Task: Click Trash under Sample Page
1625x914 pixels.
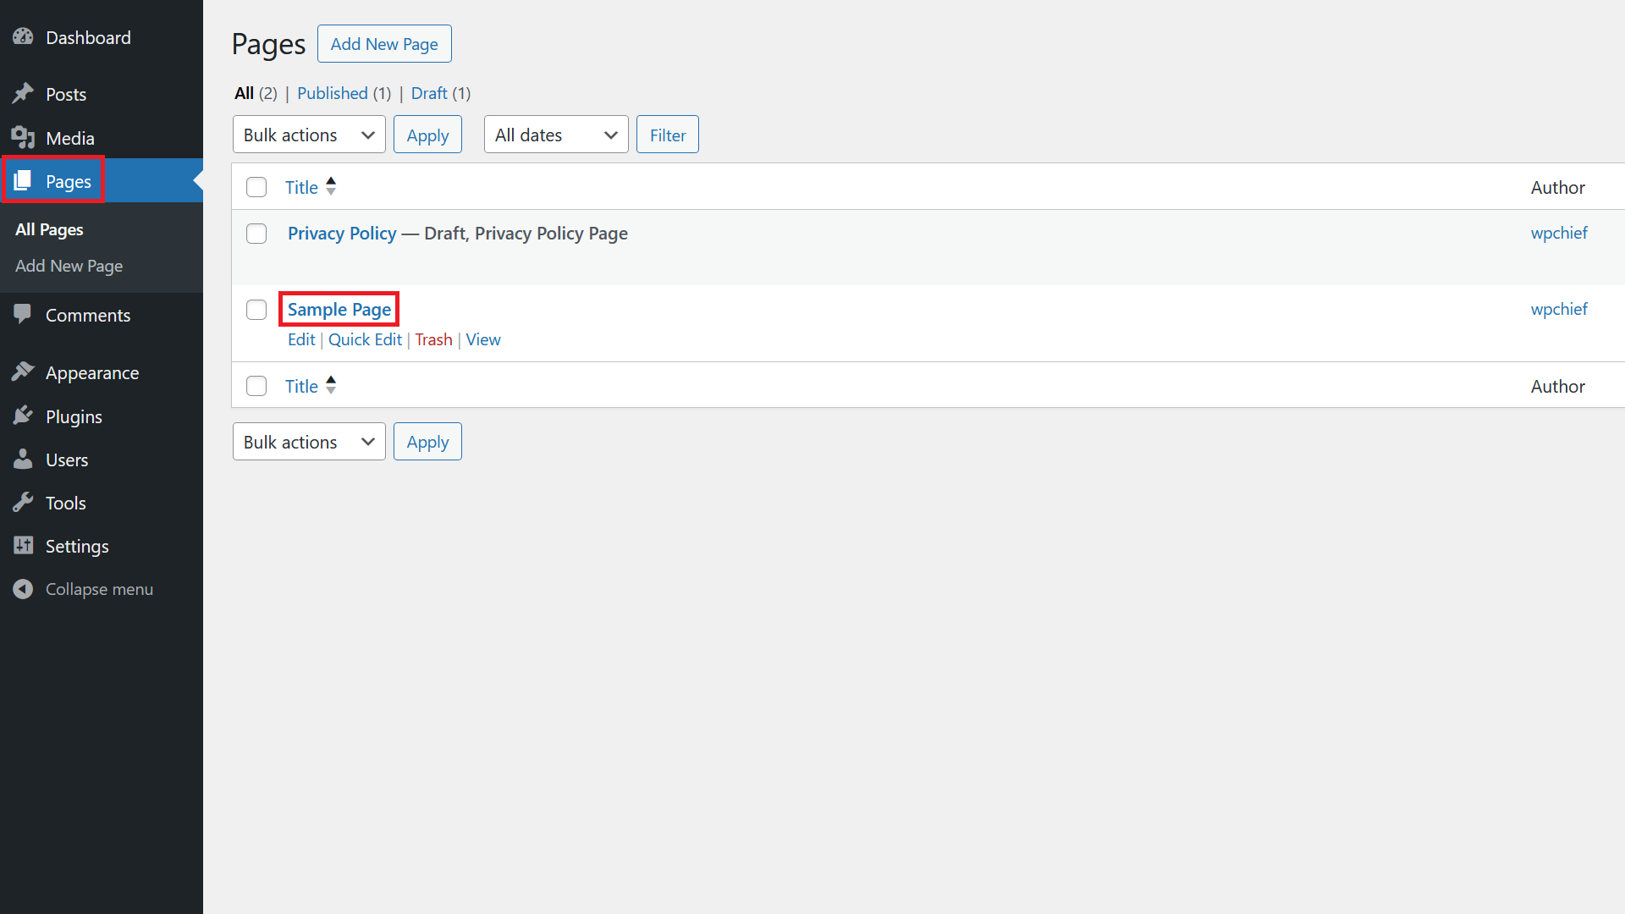Action: tap(433, 339)
